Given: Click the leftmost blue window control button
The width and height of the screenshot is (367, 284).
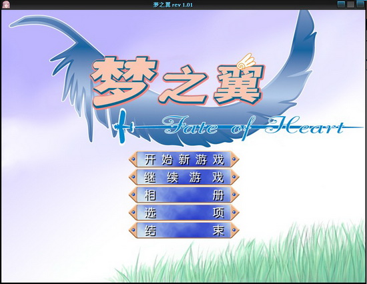Looking at the screenshot, I should pos(341,4).
